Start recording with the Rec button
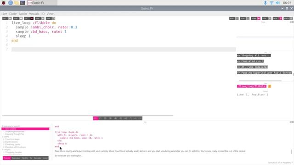 [28, 18]
